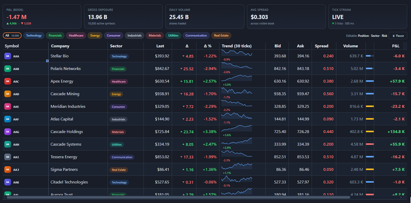411x203 pixels.
Task: Select Gross Exposure summary card
Action: pos(123,16)
